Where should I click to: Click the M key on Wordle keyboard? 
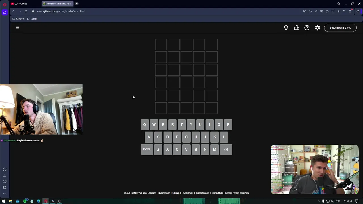[214, 150]
